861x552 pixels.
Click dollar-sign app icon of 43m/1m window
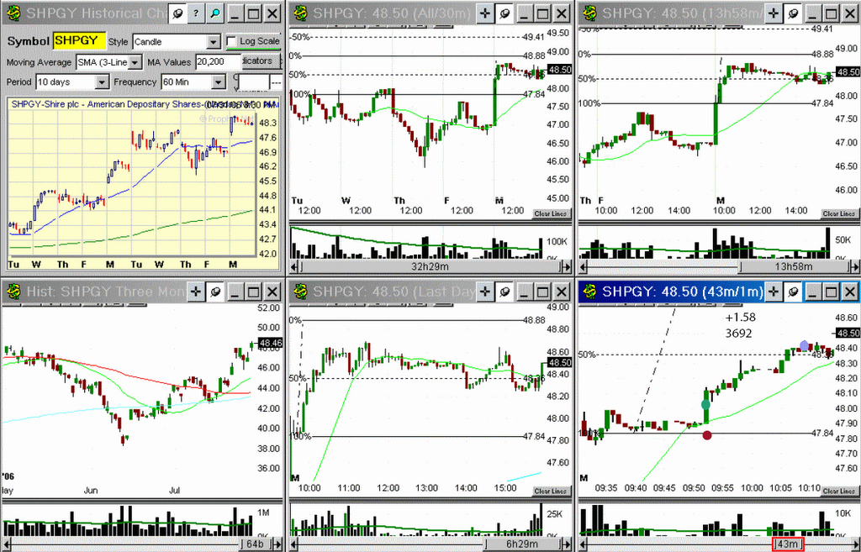coord(589,291)
